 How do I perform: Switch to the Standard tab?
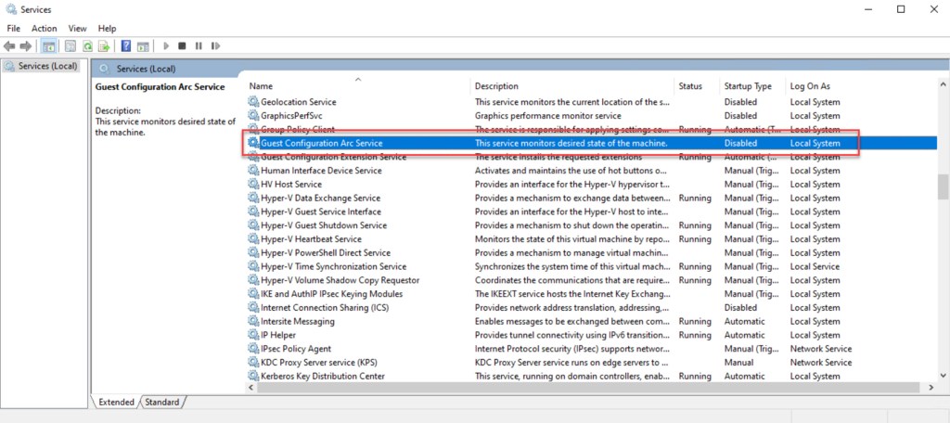click(162, 402)
